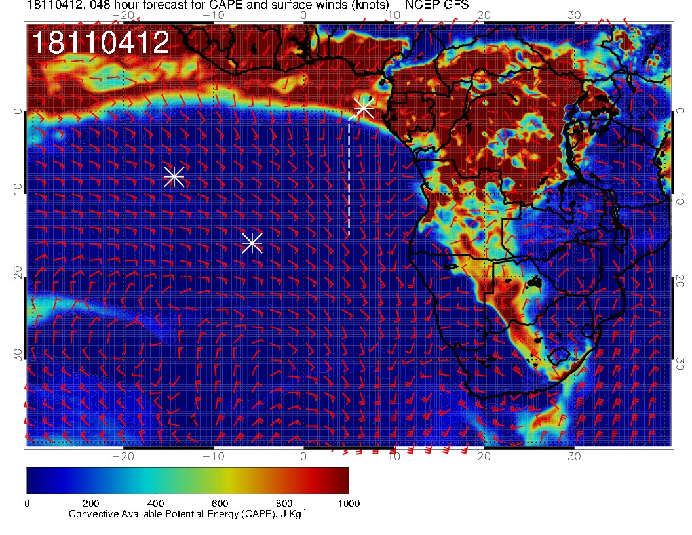This screenshot has height=535, width=692.
Task: Click the -10 longitude label on the bottom axis
Action: [x=214, y=456]
